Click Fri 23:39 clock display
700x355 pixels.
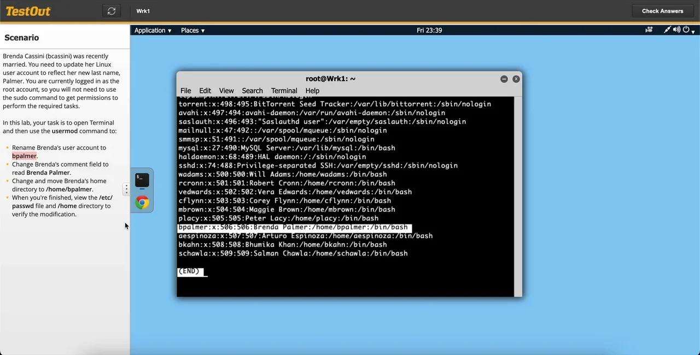(x=429, y=30)
